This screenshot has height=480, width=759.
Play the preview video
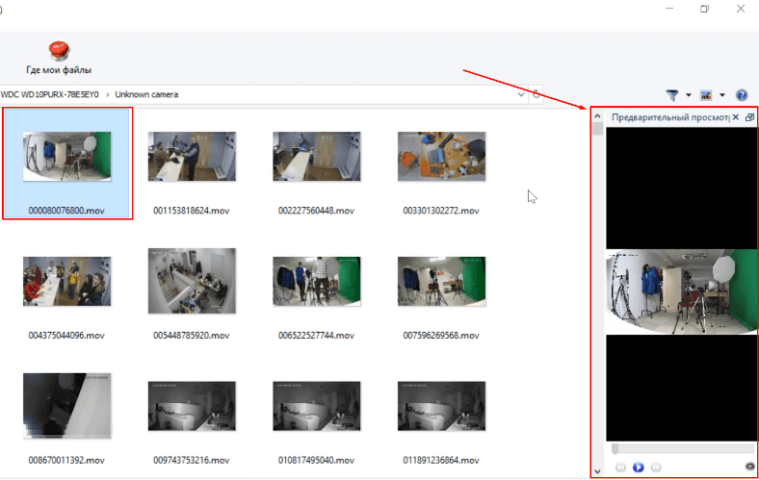[639, 467]
